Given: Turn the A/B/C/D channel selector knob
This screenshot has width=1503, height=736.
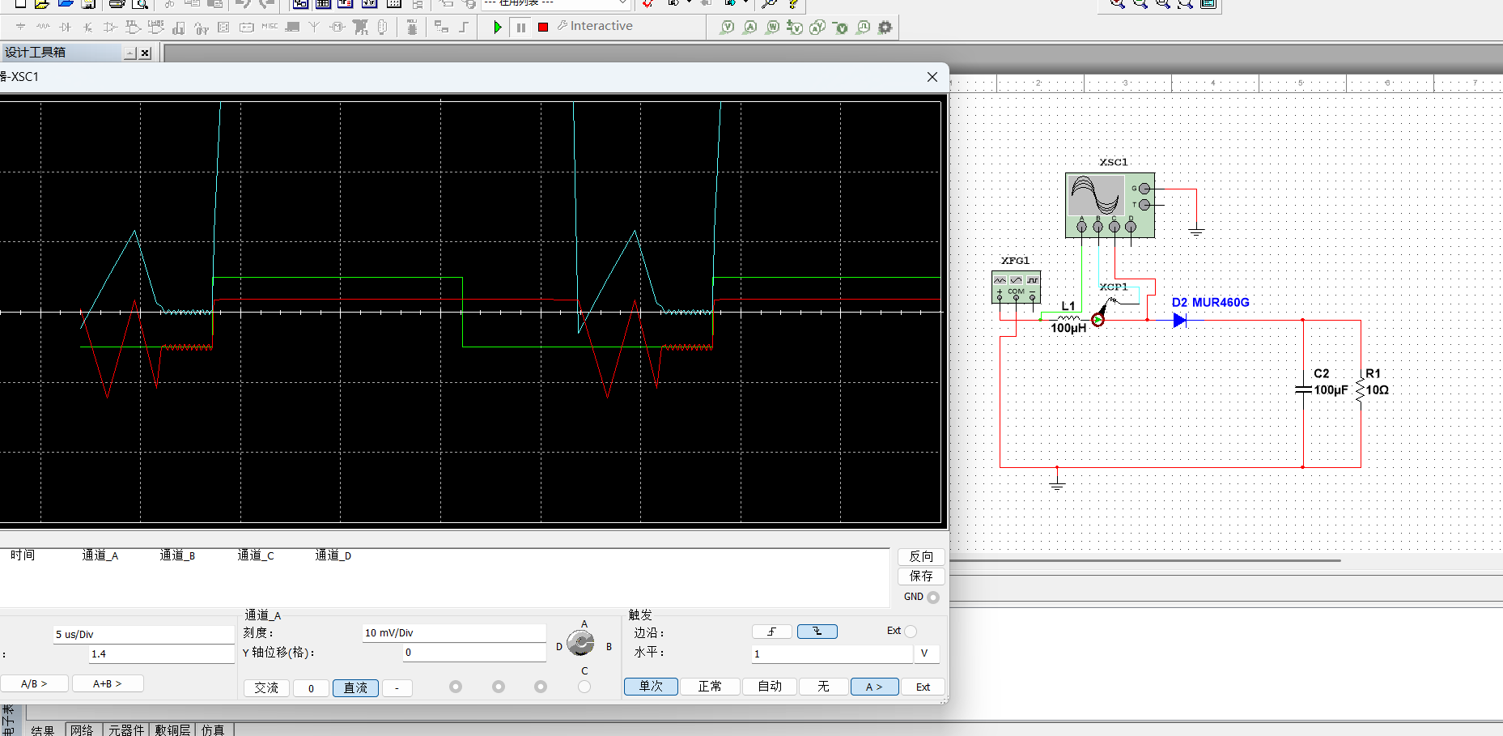Looking at the screenshot, I should (580, 643).
